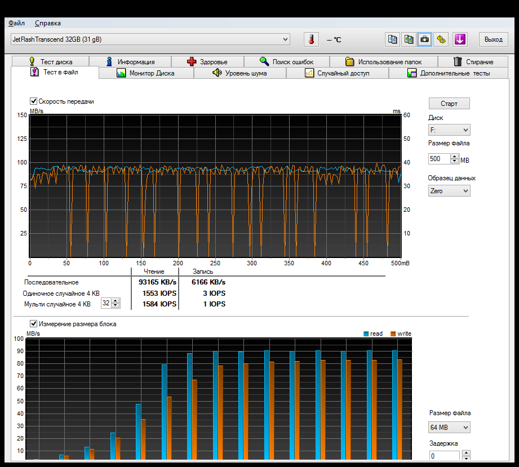
Task: Switch to the Случайный доступ tab
Action: tap(338, 73)
